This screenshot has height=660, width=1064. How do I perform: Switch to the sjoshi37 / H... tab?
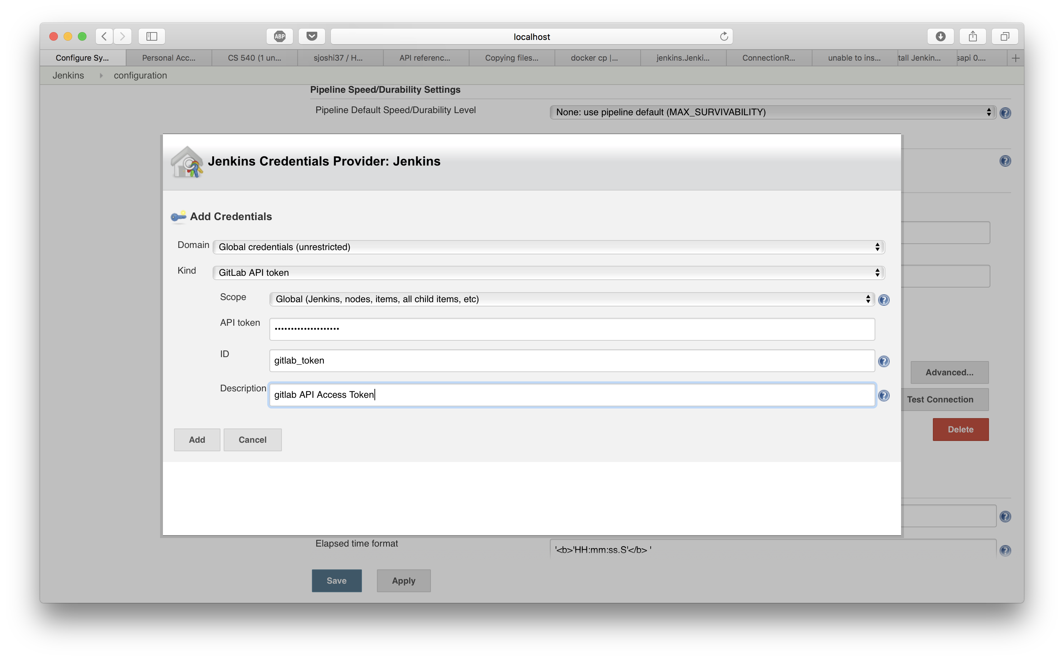coord(340,58)
